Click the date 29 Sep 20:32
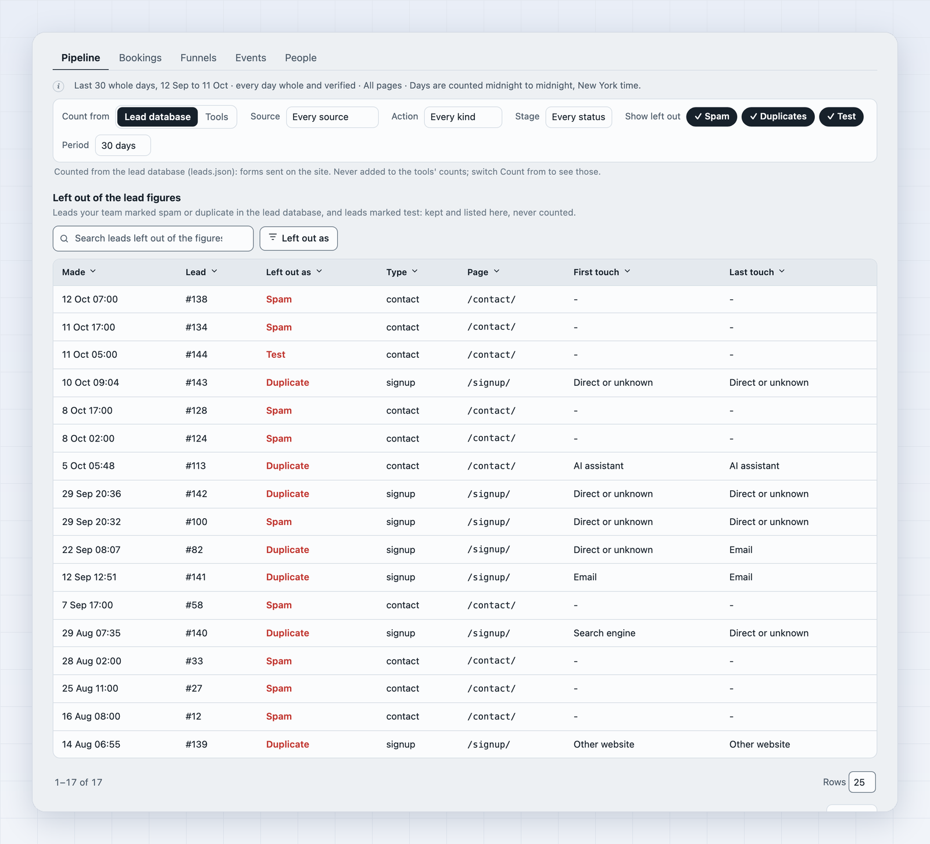This screenshot has width=930, height=844. click(x=91, y=522)
